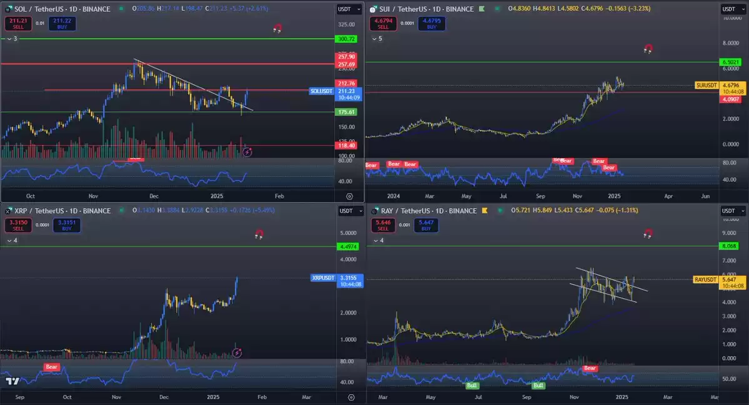Expand the 4 indicators legend on XRP chart
Viewport: 749px width, 405px height.
pos(12,241)
